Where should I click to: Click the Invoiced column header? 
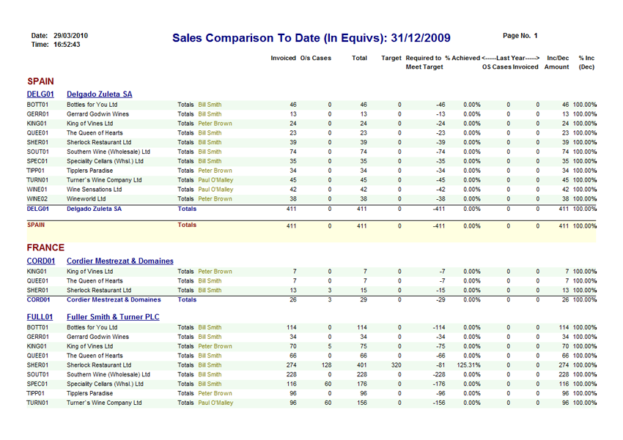tap(283, 58)
